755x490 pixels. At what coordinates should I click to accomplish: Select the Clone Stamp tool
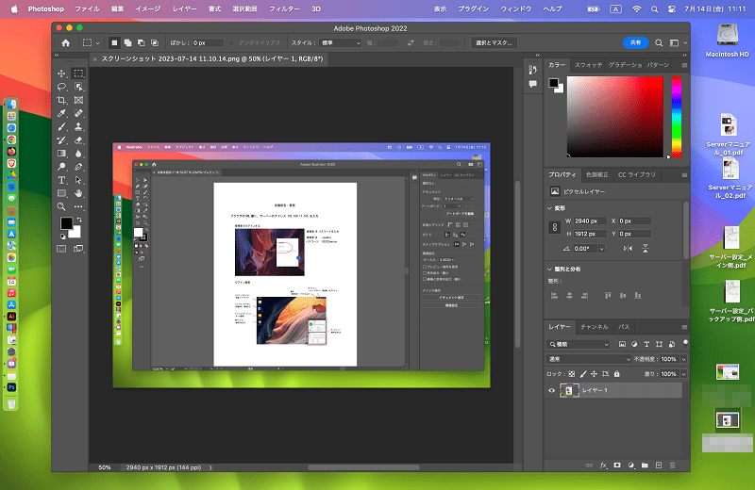click(78, 127)
